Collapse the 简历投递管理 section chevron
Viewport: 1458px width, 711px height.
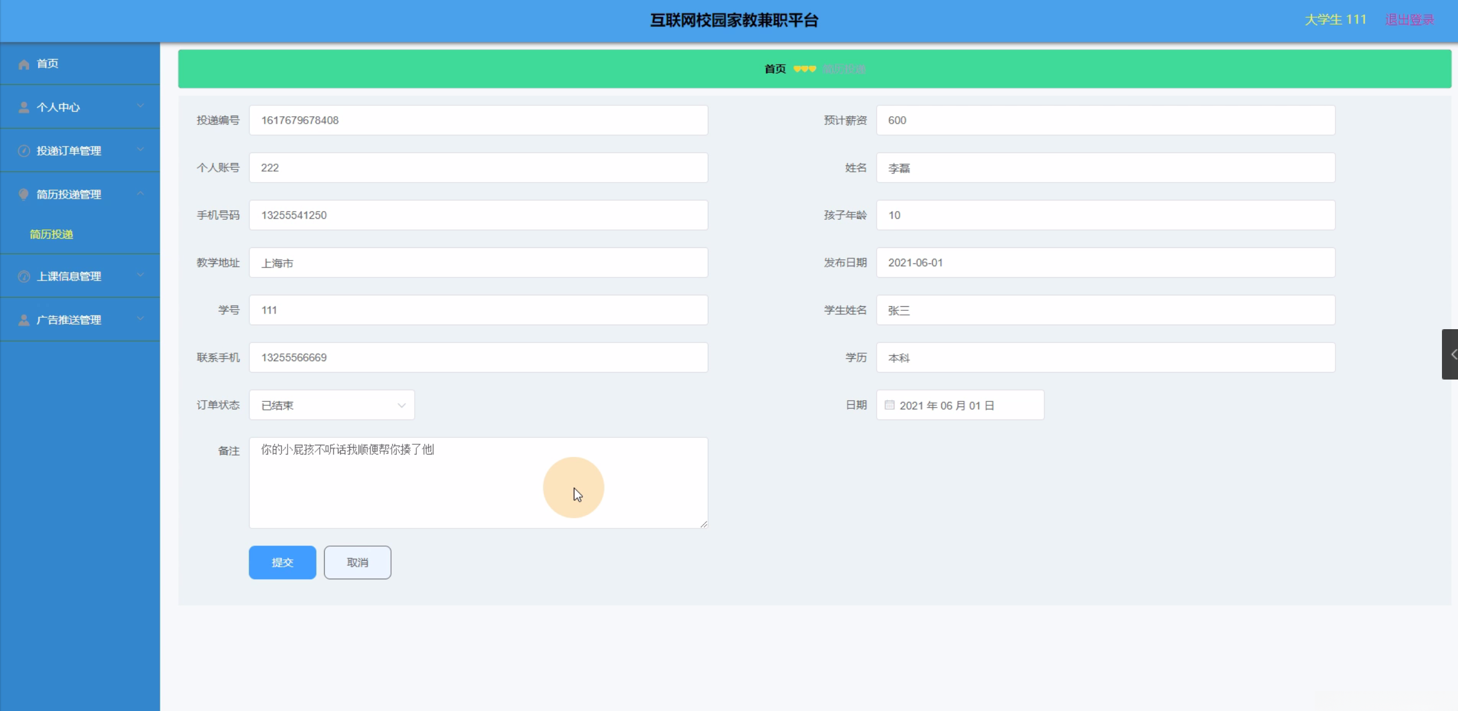[x=140, y=193]
